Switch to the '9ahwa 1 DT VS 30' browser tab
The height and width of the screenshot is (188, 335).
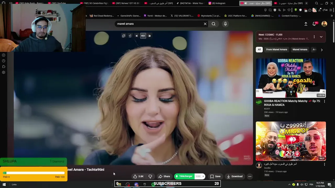126,3
